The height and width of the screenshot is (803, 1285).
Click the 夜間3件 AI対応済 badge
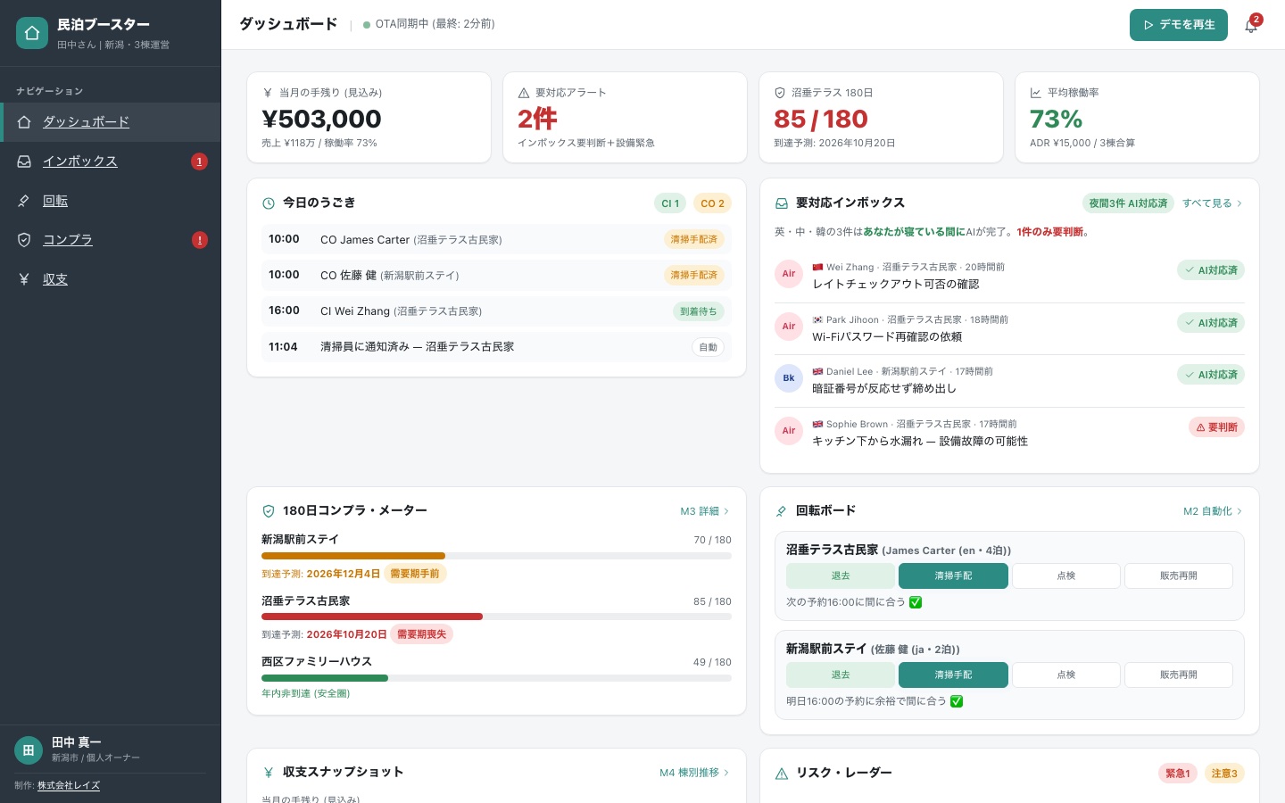click(x=1128, y=203)
